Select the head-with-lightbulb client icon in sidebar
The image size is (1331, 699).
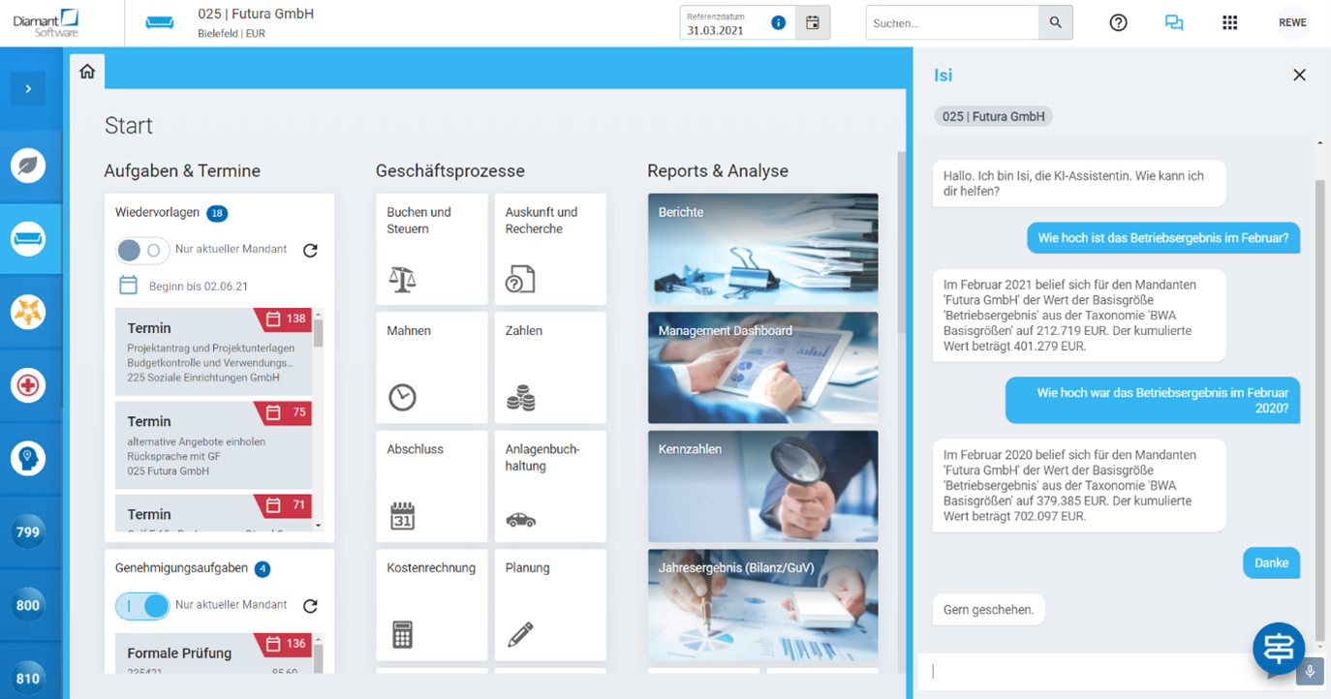[x=28, y=458]
